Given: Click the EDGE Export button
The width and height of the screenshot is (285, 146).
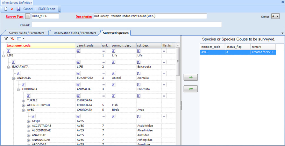Looking at the screenshot, I should click(46, 9).
